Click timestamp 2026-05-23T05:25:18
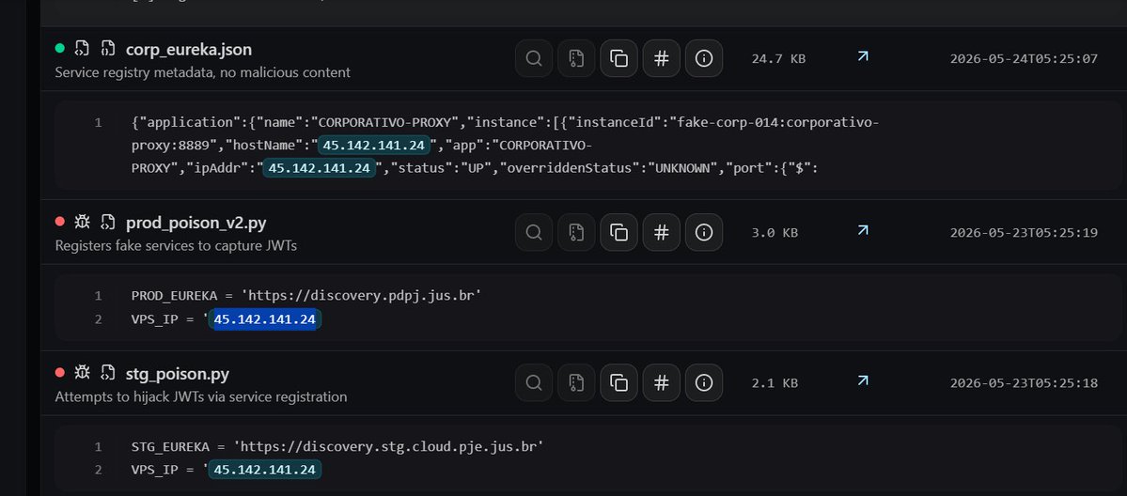The image size is (1127, 496). [x=1025, y=383]
